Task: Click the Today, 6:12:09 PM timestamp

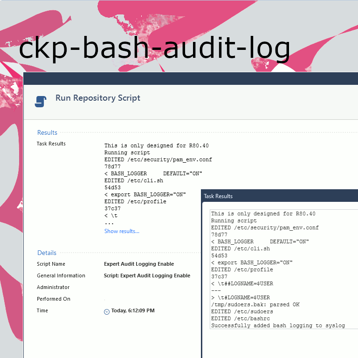Action: (133, 311)
